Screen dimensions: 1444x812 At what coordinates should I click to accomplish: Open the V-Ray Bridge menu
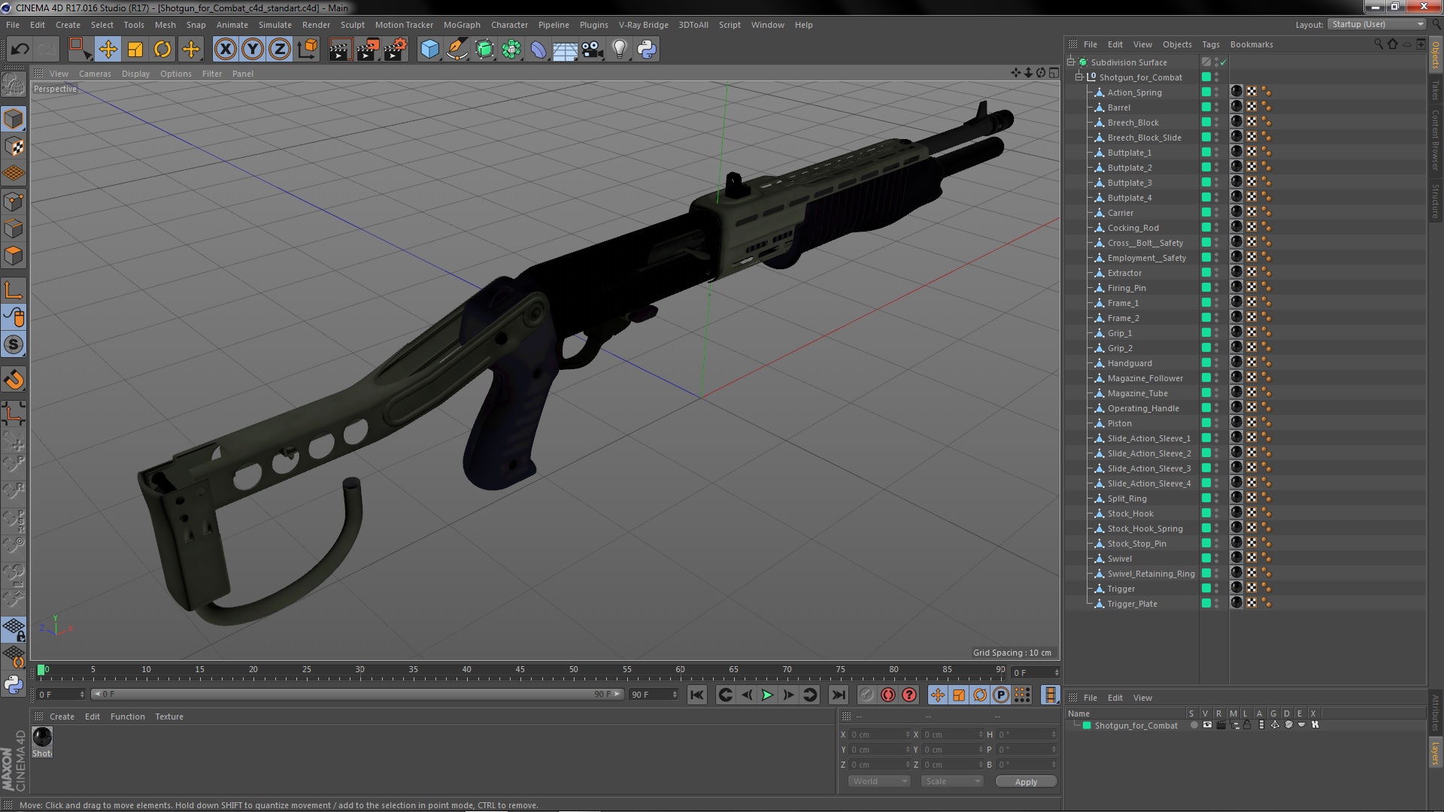tap(643, 25)
